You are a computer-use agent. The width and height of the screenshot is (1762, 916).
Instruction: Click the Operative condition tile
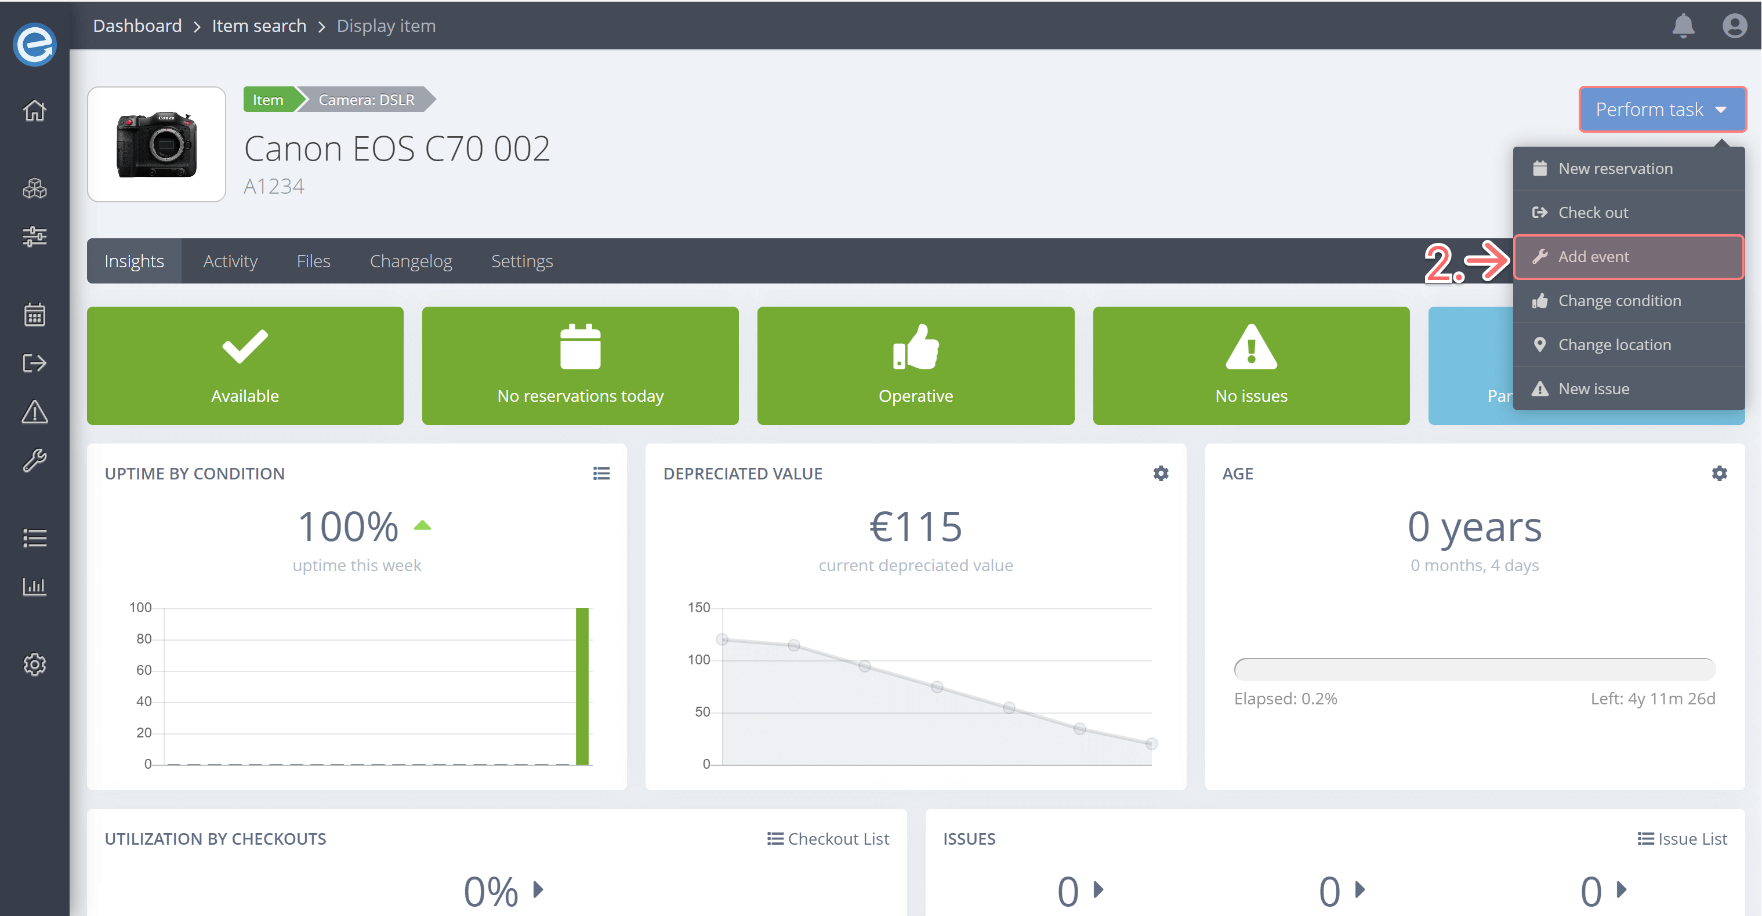coord(915,366)
